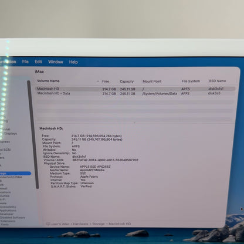Image resolution: width=244 pixels, height=244 pixels.
Task: Click the disk3s1s1 BSD name cell
Action: 216,89
